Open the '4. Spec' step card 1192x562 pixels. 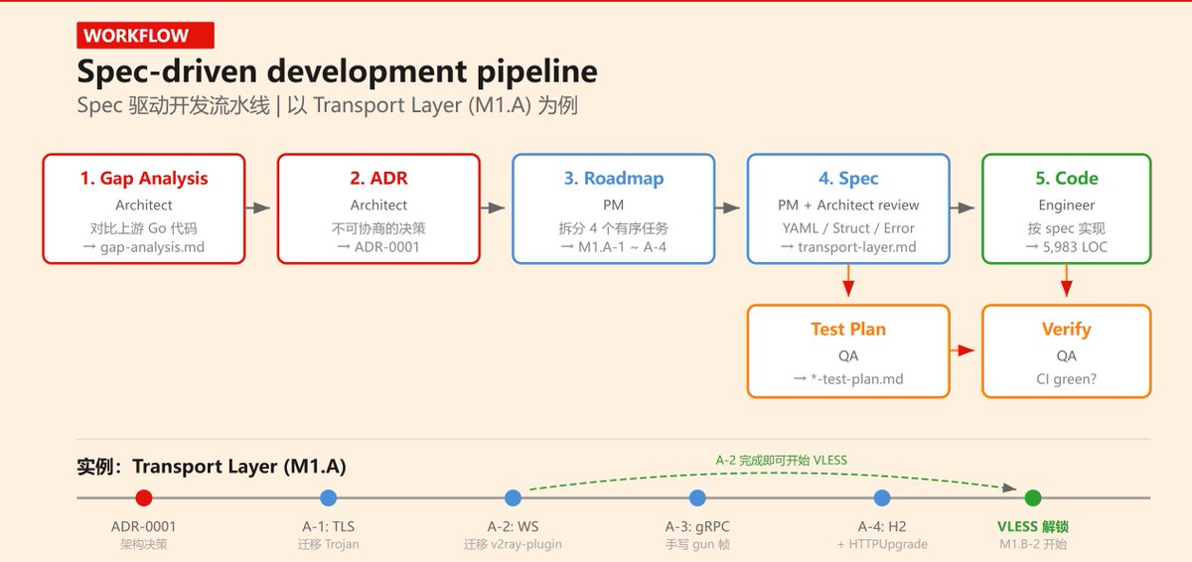pyautogui.click(x=848, y=209)
